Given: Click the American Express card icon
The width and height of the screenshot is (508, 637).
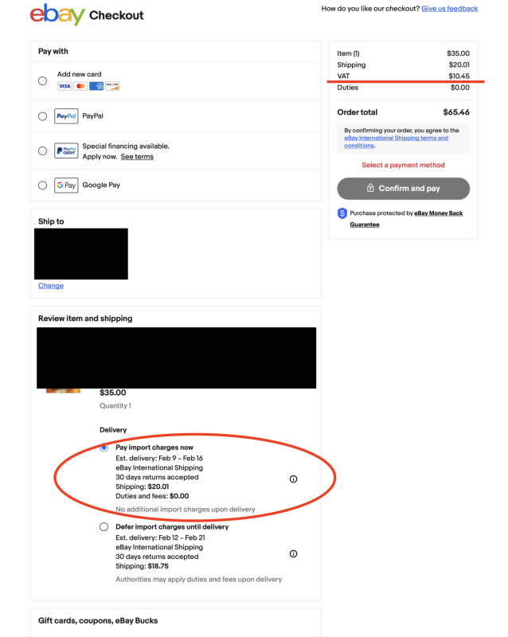Looking at the screenshot, I should coord(96,86).
